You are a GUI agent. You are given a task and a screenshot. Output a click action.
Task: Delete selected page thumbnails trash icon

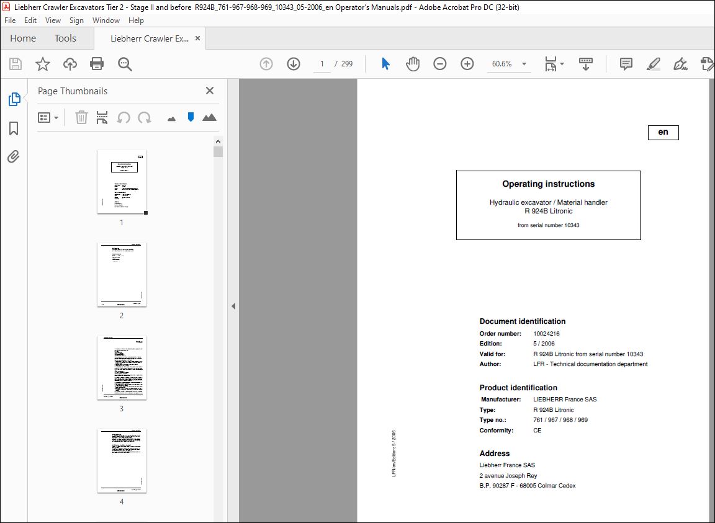click(81, 118)
